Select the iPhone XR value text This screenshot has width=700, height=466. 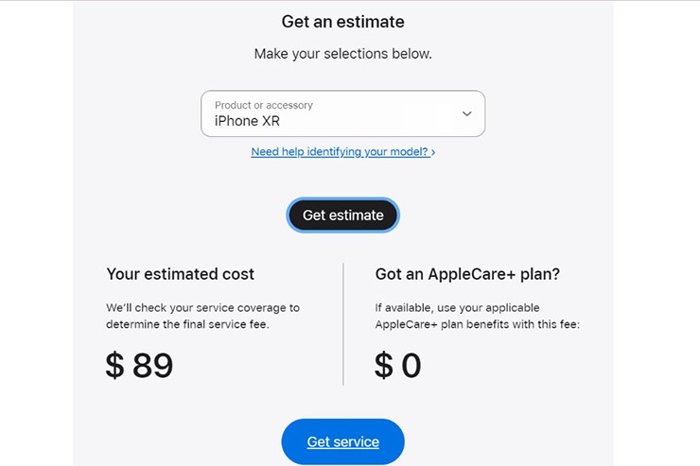(x=247, y=121)
